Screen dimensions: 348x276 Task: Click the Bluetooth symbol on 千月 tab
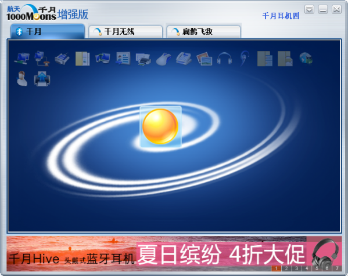click(x=19, y=31)
